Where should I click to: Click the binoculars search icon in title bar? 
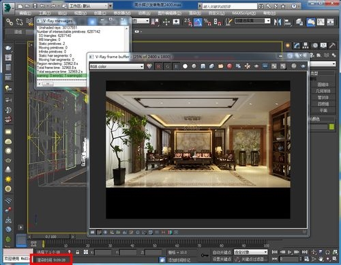pos(261,6)
